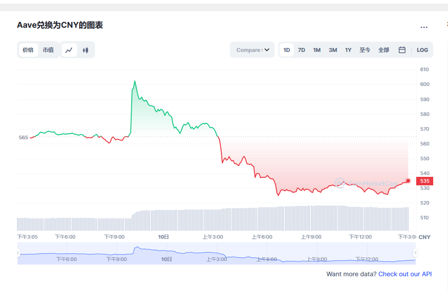This screenshot has height=291, width=448.
Task: Select the 1Y time range
Action: pos(348,50)
